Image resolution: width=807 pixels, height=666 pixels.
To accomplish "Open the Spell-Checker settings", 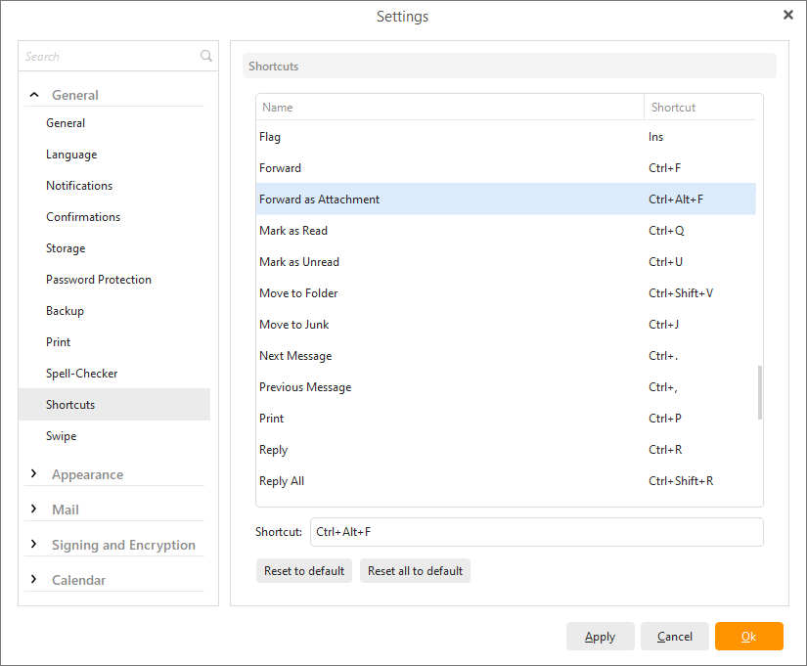I will 82,373.
